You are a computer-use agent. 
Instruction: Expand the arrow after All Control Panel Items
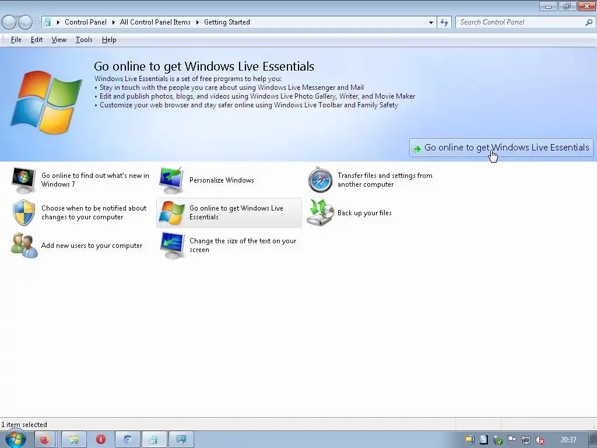pos(198,23)
